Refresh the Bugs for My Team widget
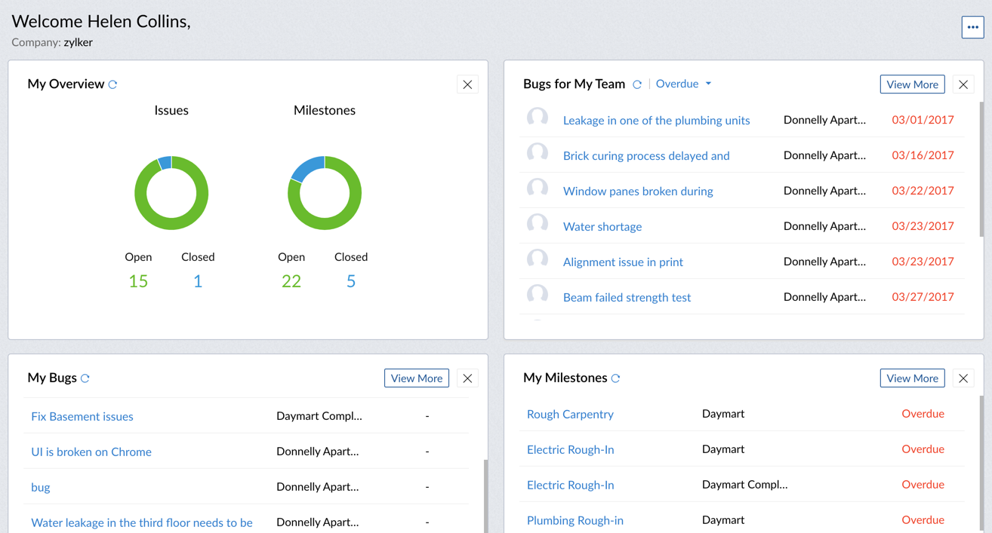The image size is (992, 533). tap(637, 84)
